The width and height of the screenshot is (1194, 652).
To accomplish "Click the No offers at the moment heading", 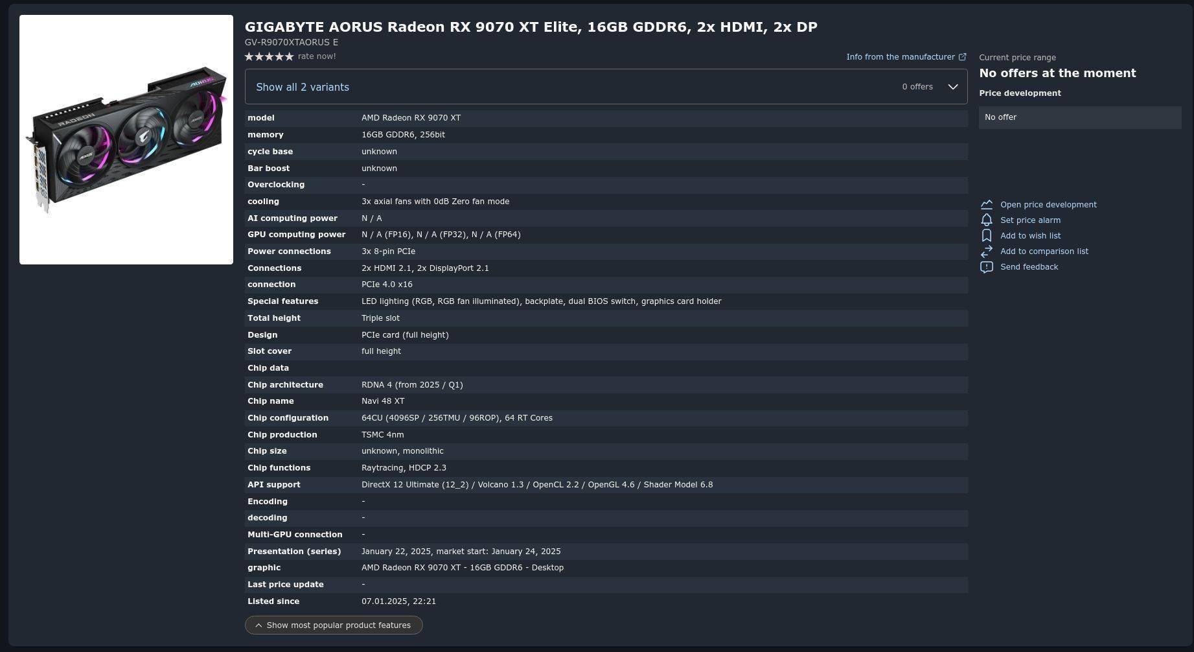I will coord(1057,73).
